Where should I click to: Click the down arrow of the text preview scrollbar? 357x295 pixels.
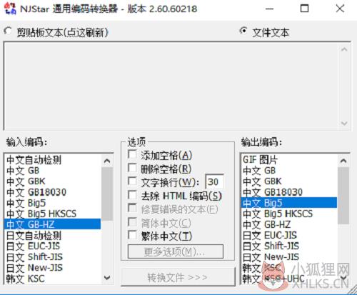pos(344,123)
